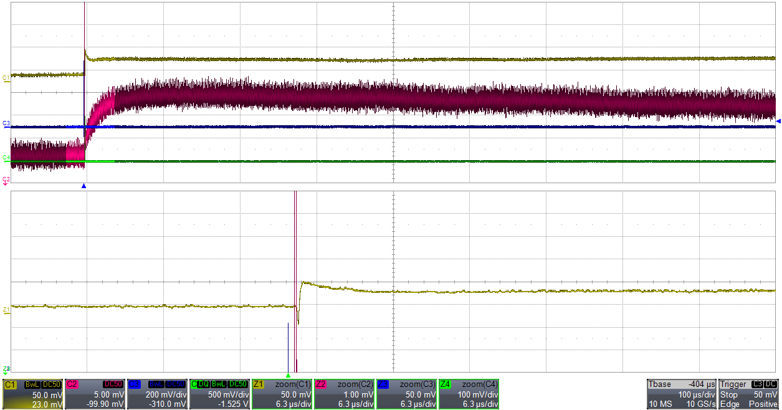Click the -99.90 mV offset in C2
782x410 pixels.
[x=106, y=404]
